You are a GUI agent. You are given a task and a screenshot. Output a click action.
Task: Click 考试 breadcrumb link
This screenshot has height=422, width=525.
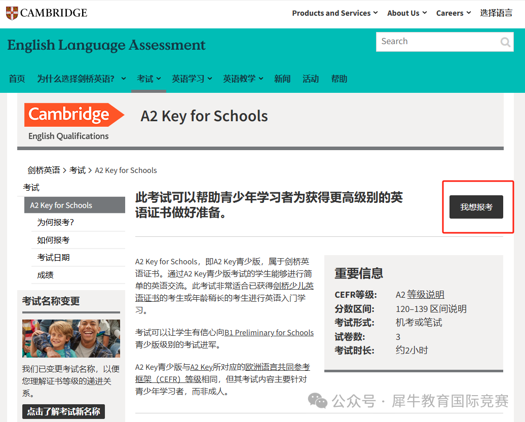pos(78,170)
